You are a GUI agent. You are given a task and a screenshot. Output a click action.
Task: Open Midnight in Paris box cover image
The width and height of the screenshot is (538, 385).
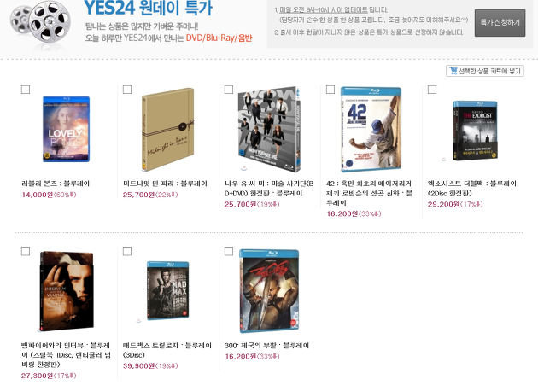point(167,129)
